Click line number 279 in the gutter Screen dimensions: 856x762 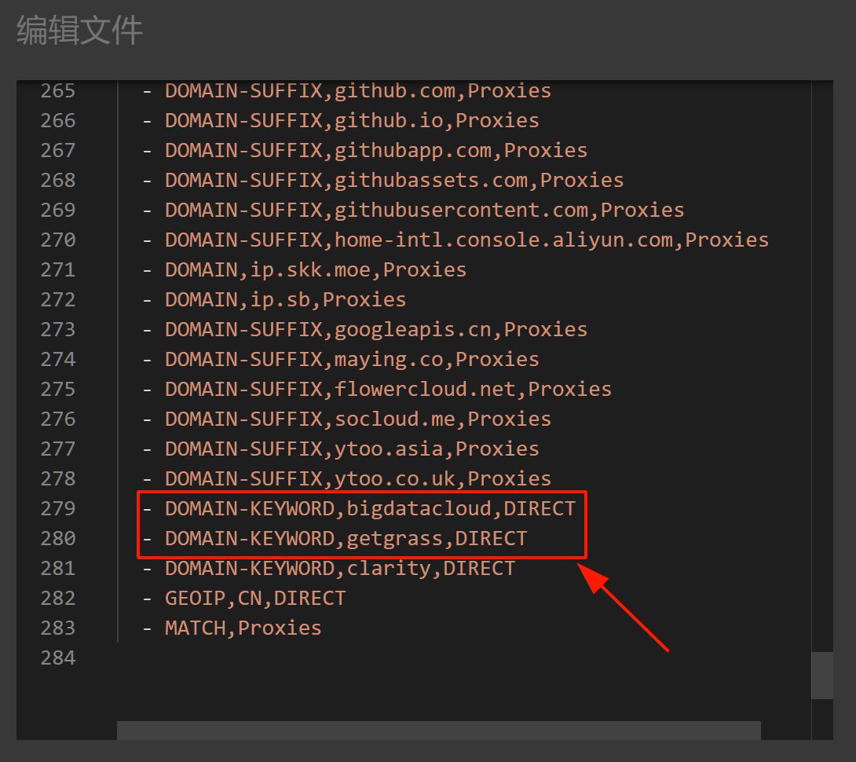click(58, 509)
